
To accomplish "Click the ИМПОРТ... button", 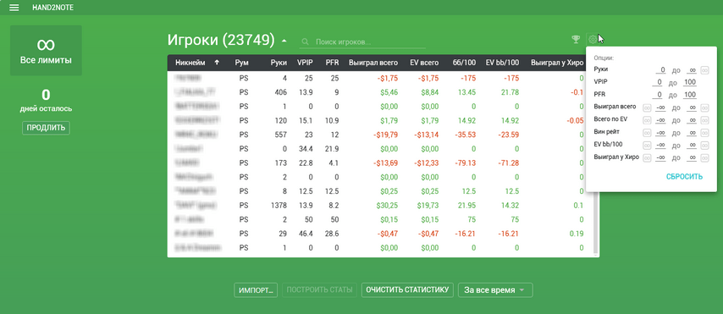I will 256,290.
